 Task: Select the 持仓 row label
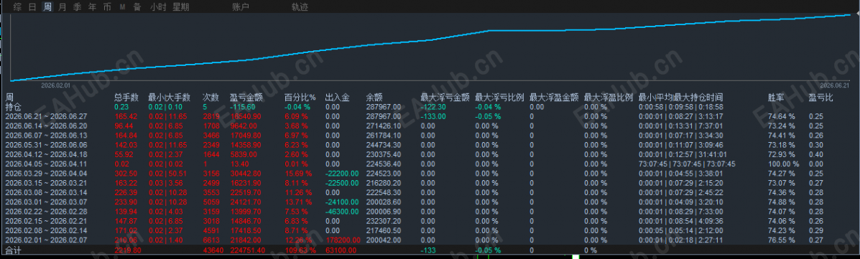[14, 107]
